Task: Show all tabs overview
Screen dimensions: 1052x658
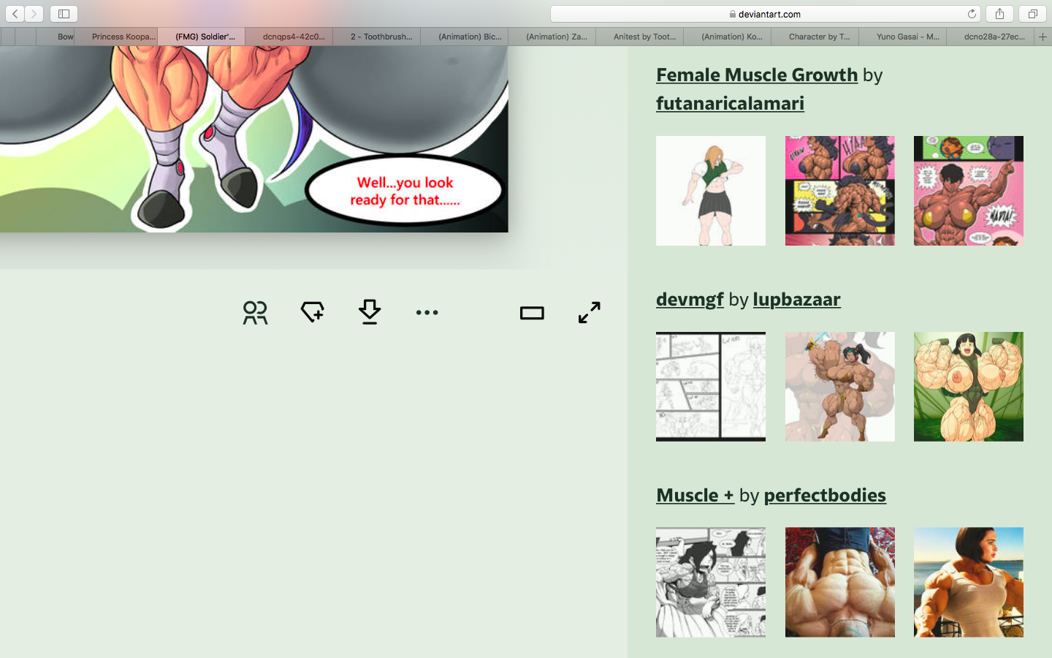Action: point(1032,14)
